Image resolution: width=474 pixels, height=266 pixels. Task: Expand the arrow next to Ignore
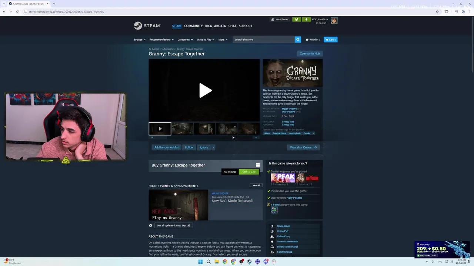(213, 147)
